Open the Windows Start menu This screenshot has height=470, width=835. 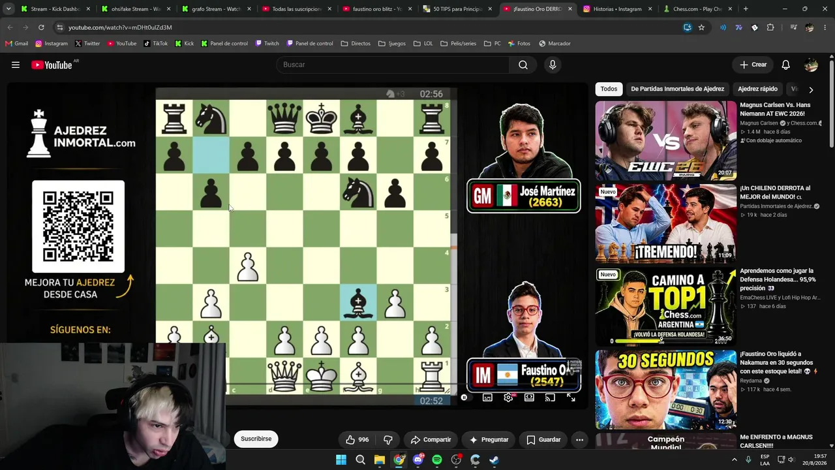pyautogui.click(x=341, y=460)
